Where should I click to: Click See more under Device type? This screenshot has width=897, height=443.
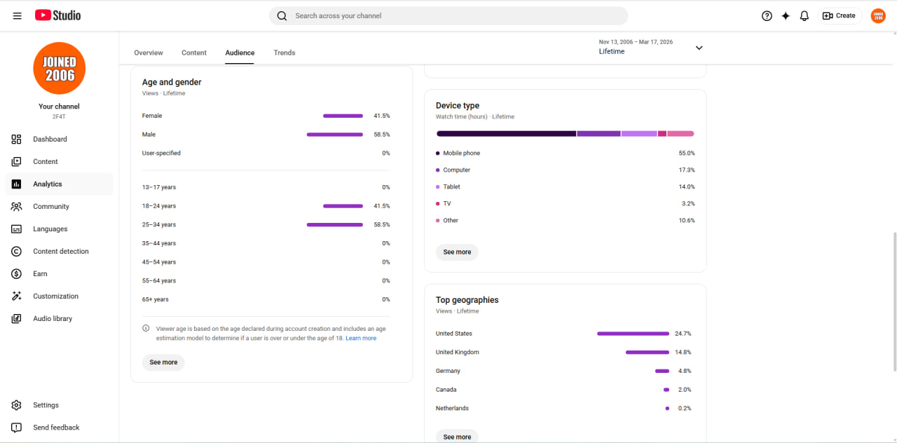click(x=457, y=252)
